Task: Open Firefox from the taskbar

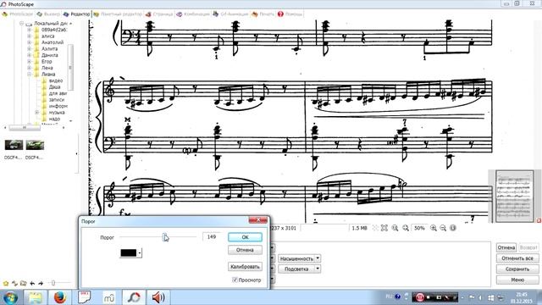Action: pos(60,297)
